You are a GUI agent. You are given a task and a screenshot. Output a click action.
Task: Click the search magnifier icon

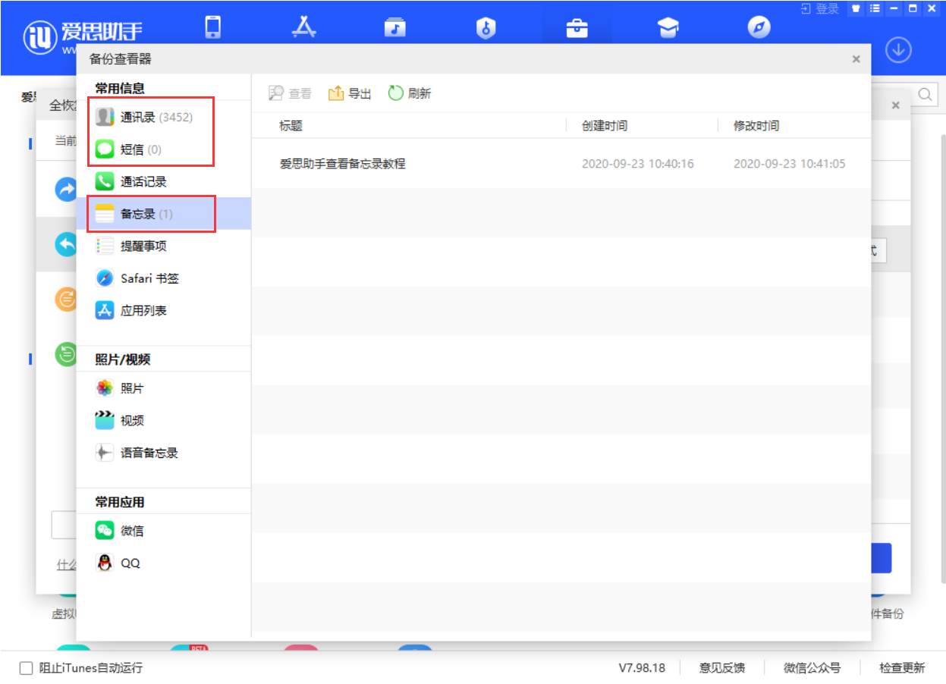[x=925, y=96]
